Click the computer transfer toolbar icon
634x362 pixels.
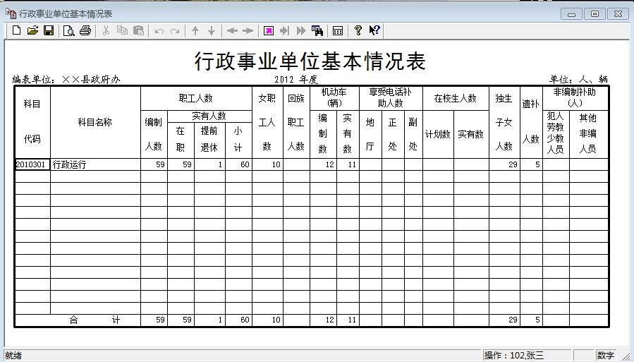click(x=317, y=30)
